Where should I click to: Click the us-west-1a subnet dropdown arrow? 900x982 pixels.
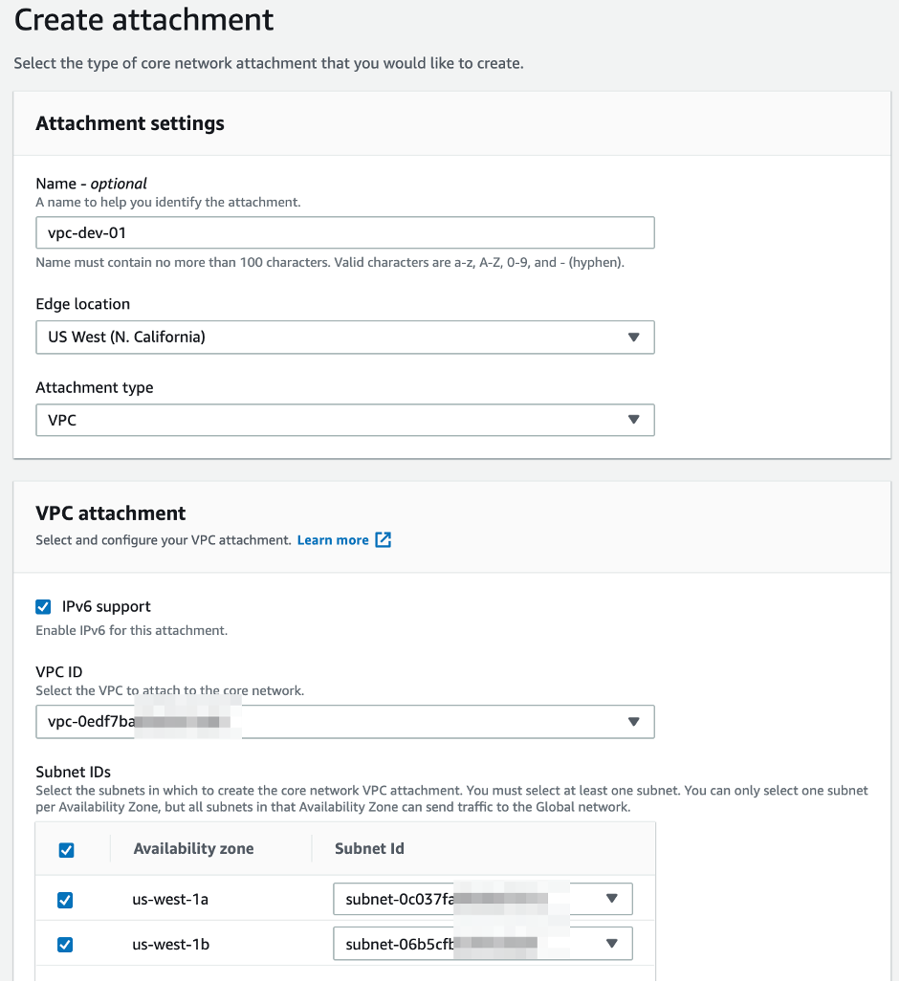pyautogui.click(x=612, y=899)
